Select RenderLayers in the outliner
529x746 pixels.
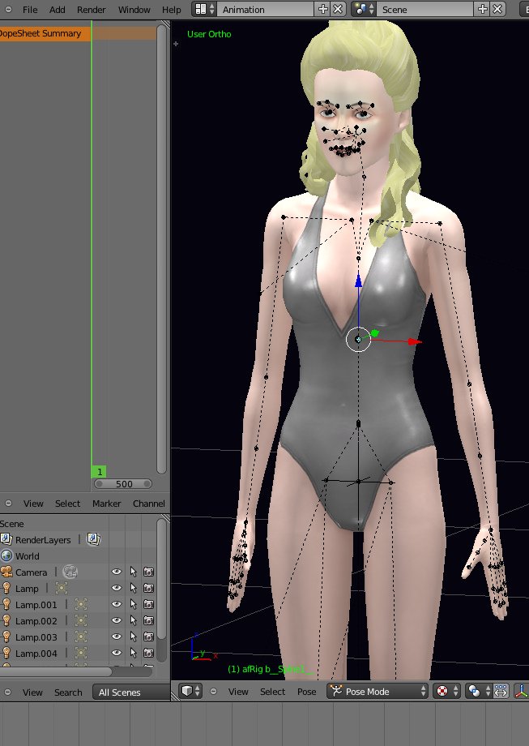pyautogui.click(x=43, y=540)
